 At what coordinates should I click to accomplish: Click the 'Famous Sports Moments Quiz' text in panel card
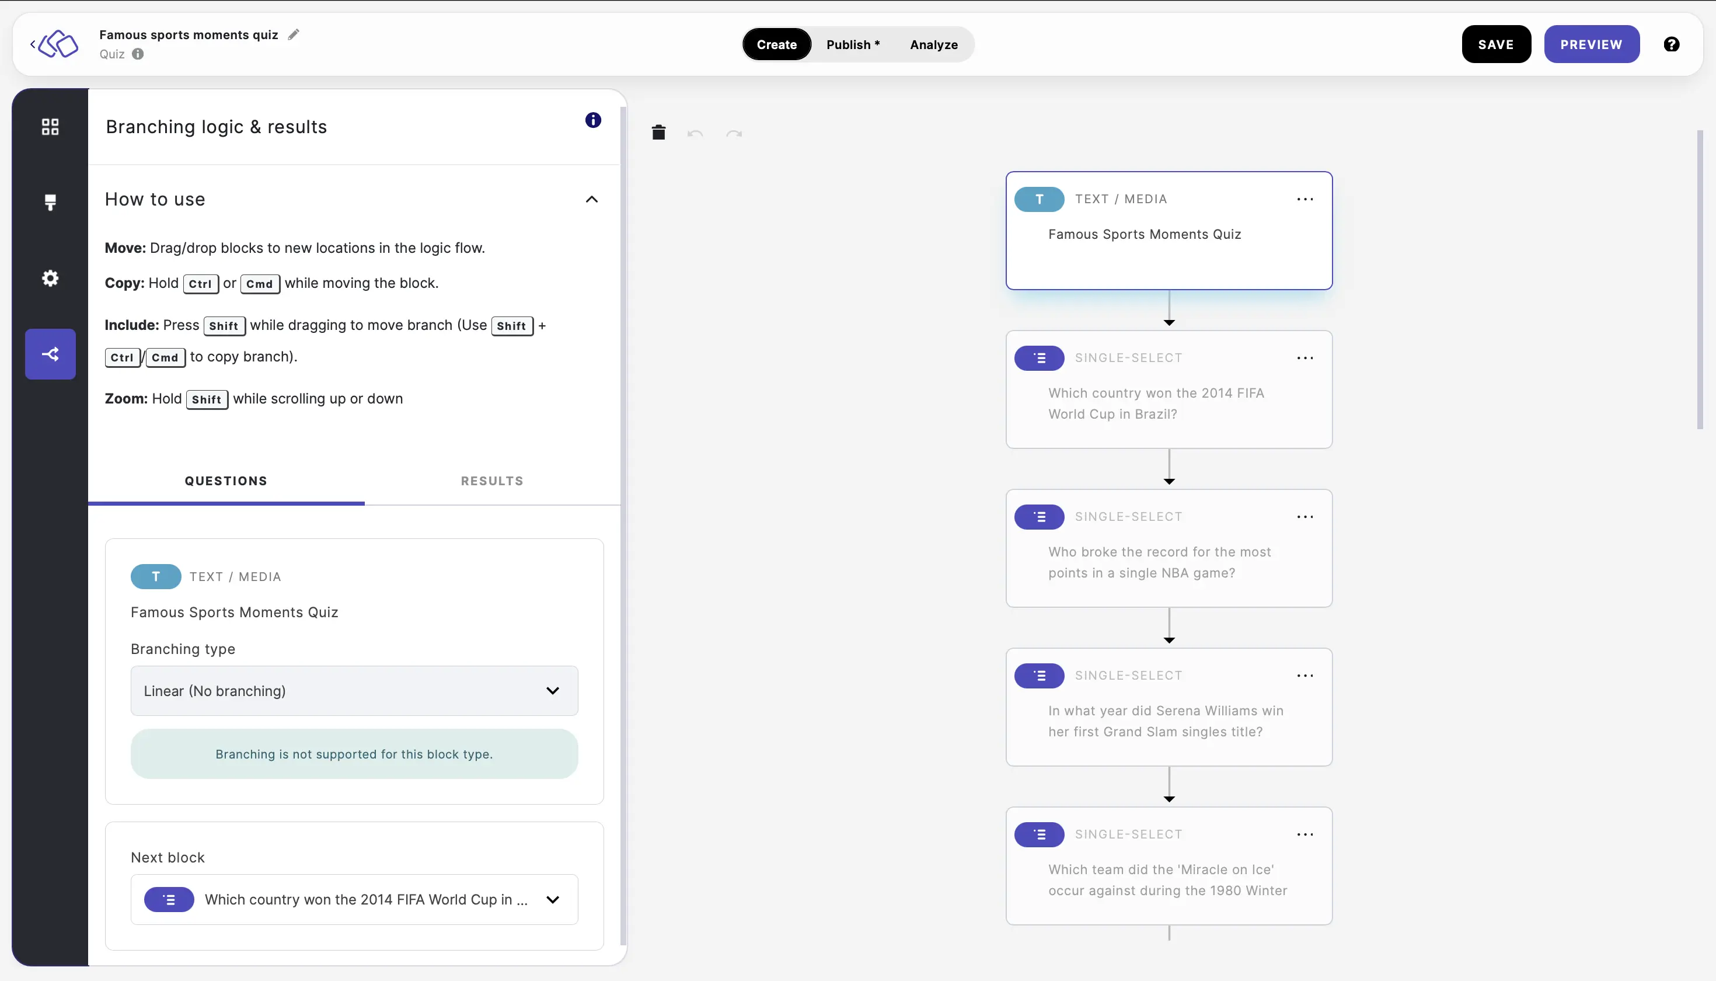click(x=235, y=613)
